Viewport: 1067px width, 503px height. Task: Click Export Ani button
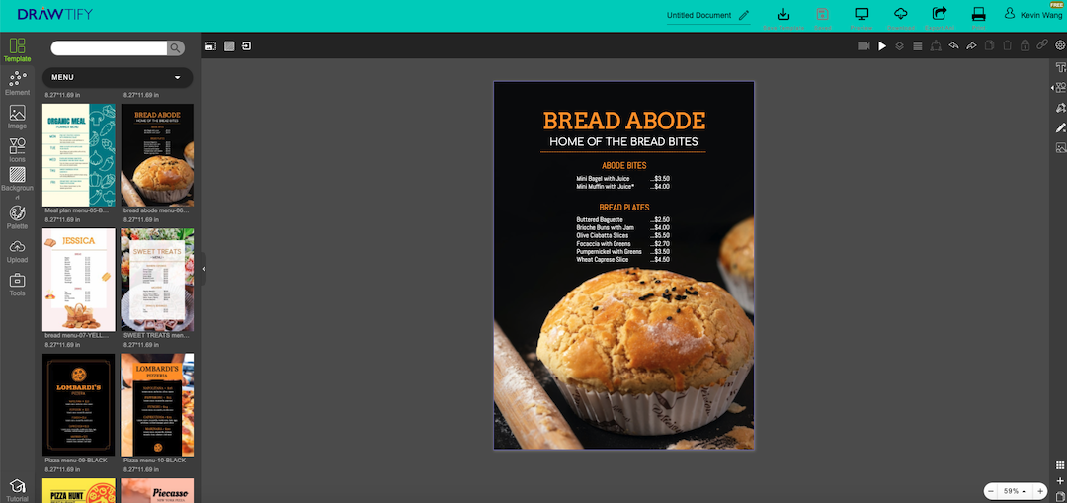[x=940, y=19]
